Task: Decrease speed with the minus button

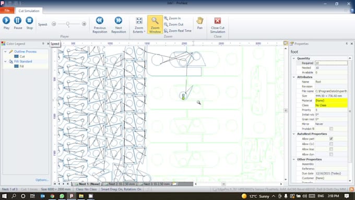Action: (x=54, y=24)
